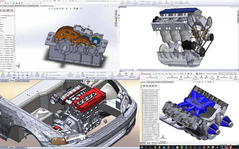Click Assembly Features in V-engine window
239x149 pixels.
(x=201, y=77)
